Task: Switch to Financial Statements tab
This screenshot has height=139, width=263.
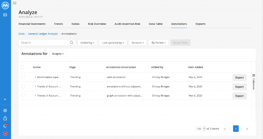Action: click(32, 24)
